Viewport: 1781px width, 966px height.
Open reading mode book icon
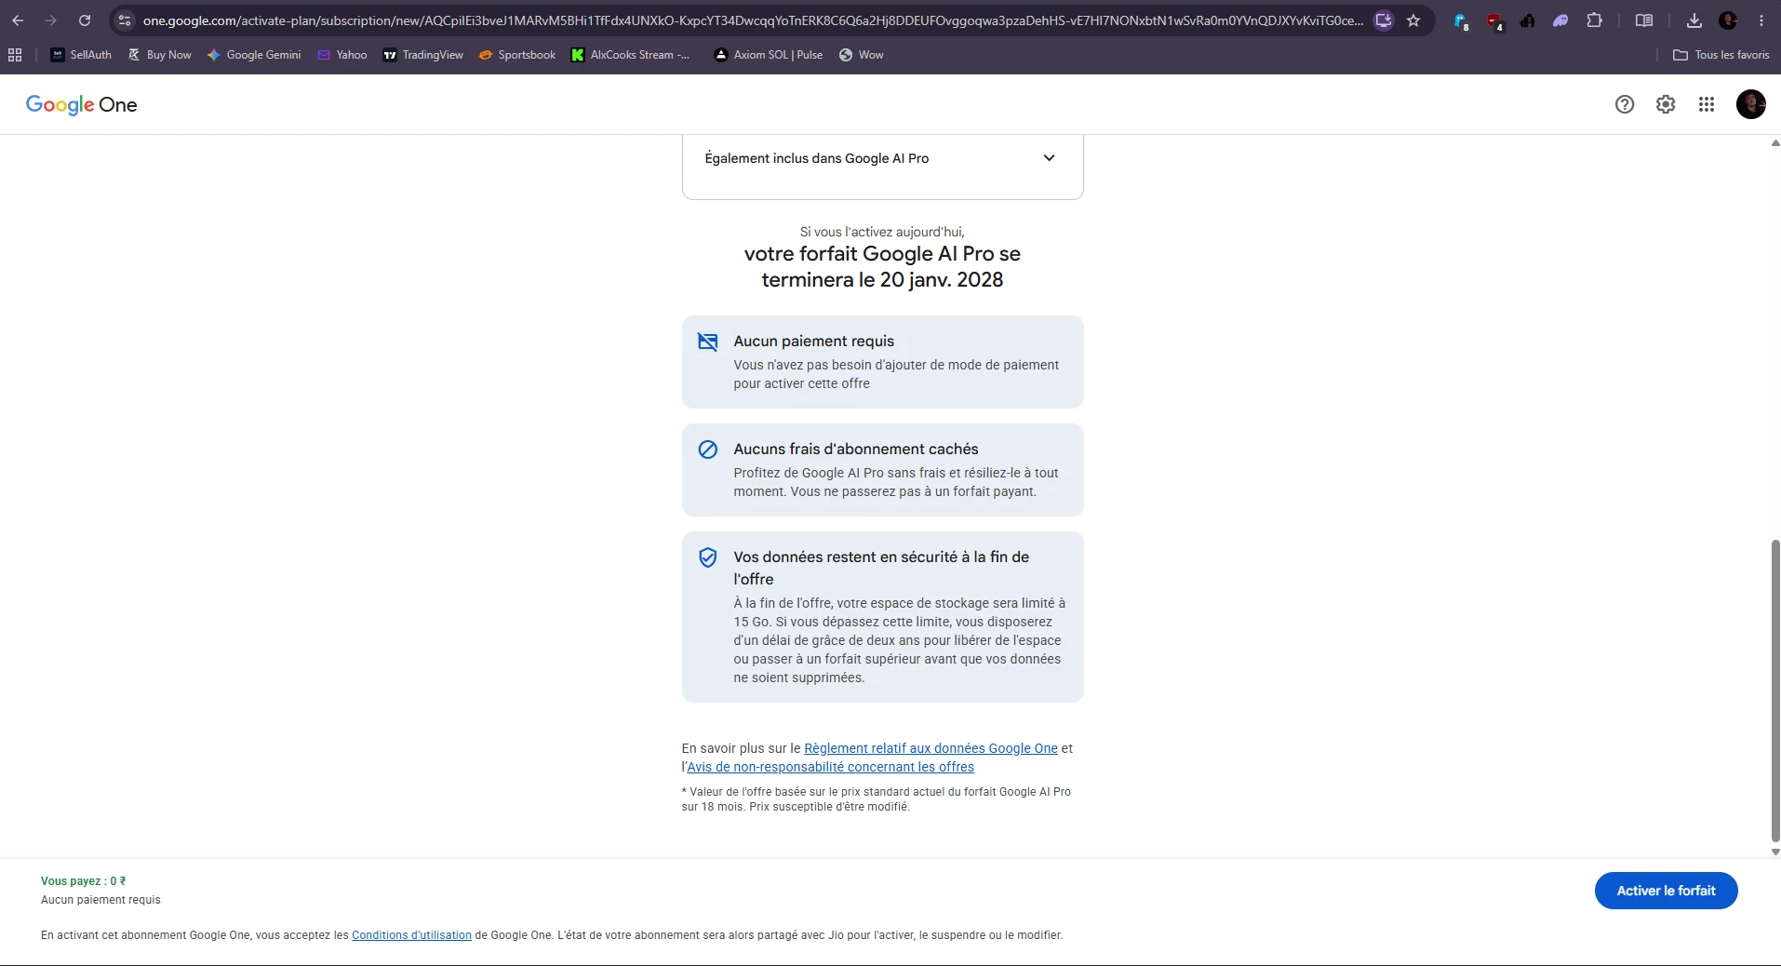(1644, 20)
